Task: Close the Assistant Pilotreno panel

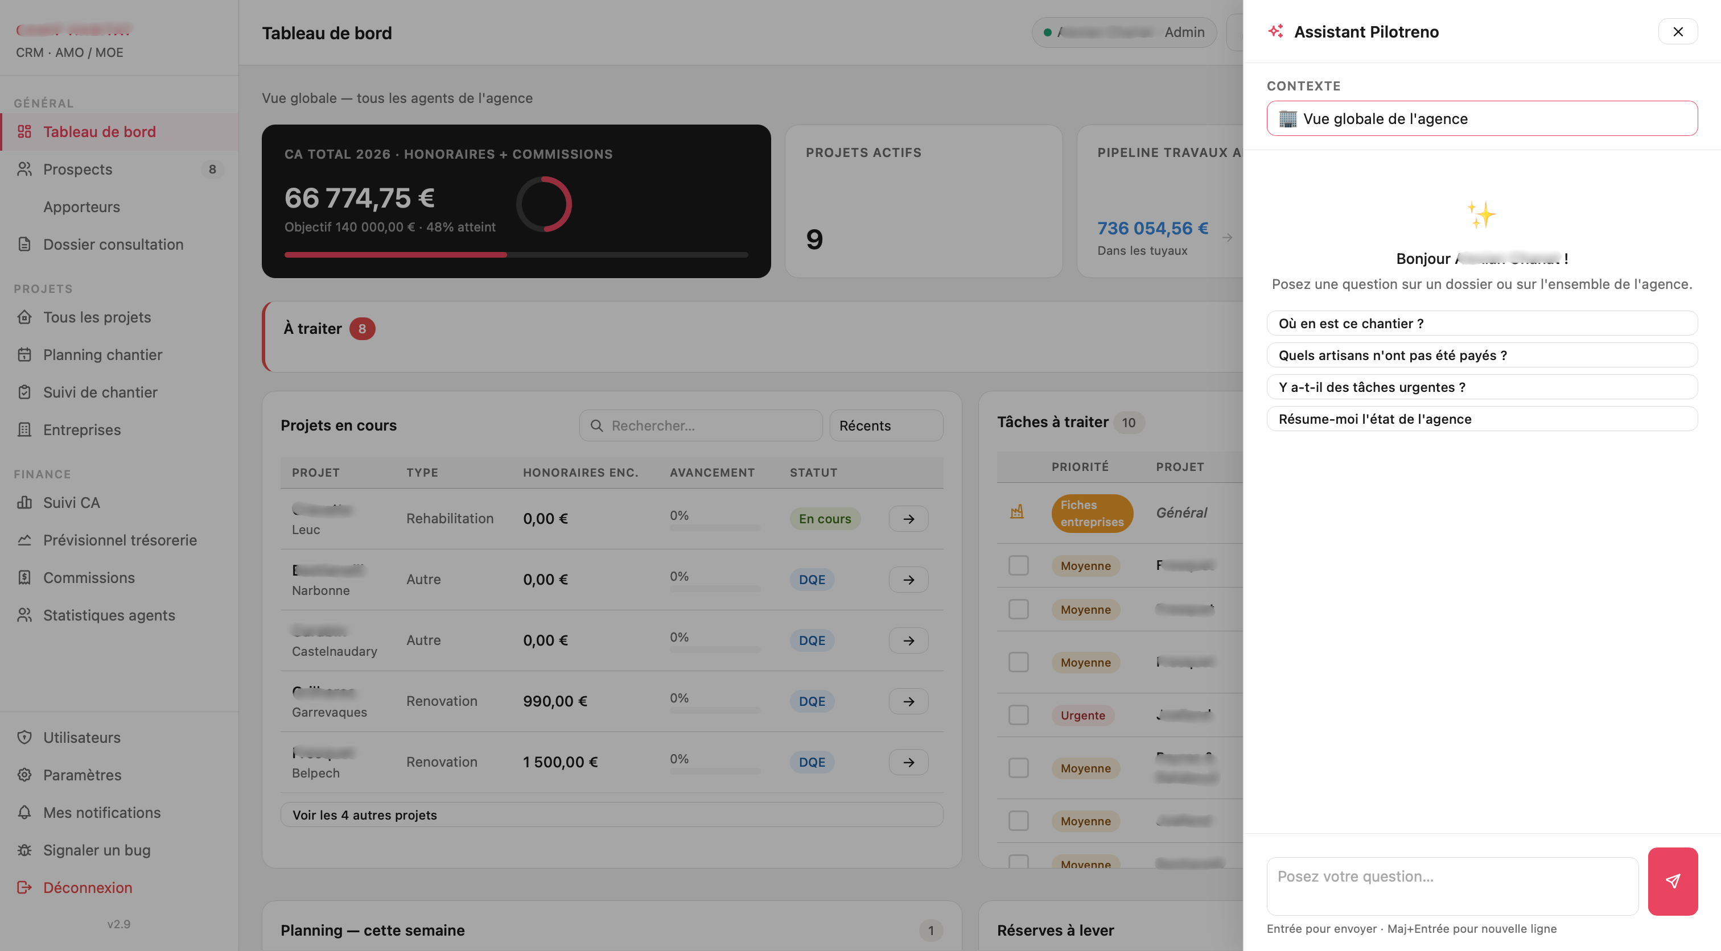Action: 1678,31
